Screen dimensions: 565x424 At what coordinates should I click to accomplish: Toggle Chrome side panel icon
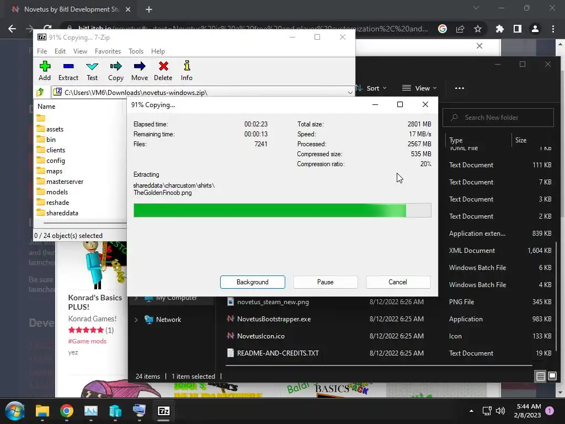pyautogui.click(x=518, y=29)
